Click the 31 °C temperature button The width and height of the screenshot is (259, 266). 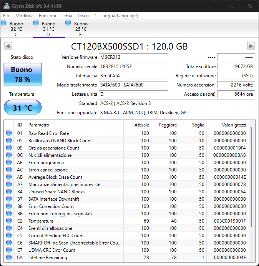pyautogui.click(x=23, y=107)
